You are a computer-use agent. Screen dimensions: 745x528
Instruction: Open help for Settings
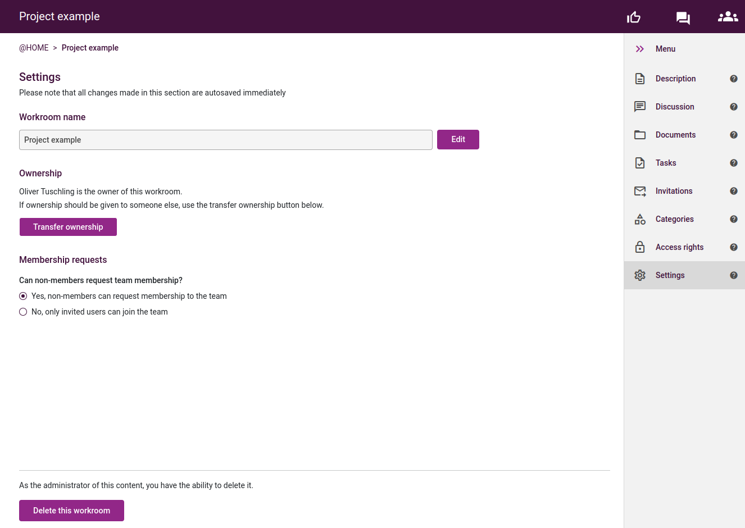point(734,275)
